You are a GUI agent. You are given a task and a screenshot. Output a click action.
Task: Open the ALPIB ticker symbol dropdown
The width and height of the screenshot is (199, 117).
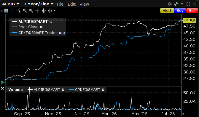(11, 4)
